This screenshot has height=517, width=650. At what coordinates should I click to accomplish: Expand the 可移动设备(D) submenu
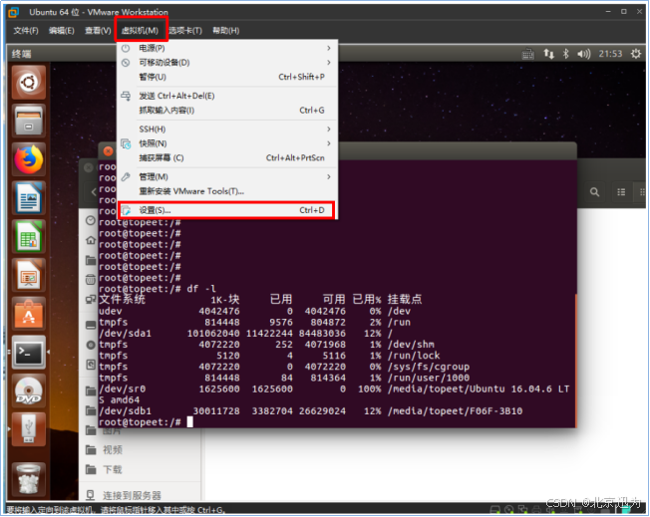(227, 63)
